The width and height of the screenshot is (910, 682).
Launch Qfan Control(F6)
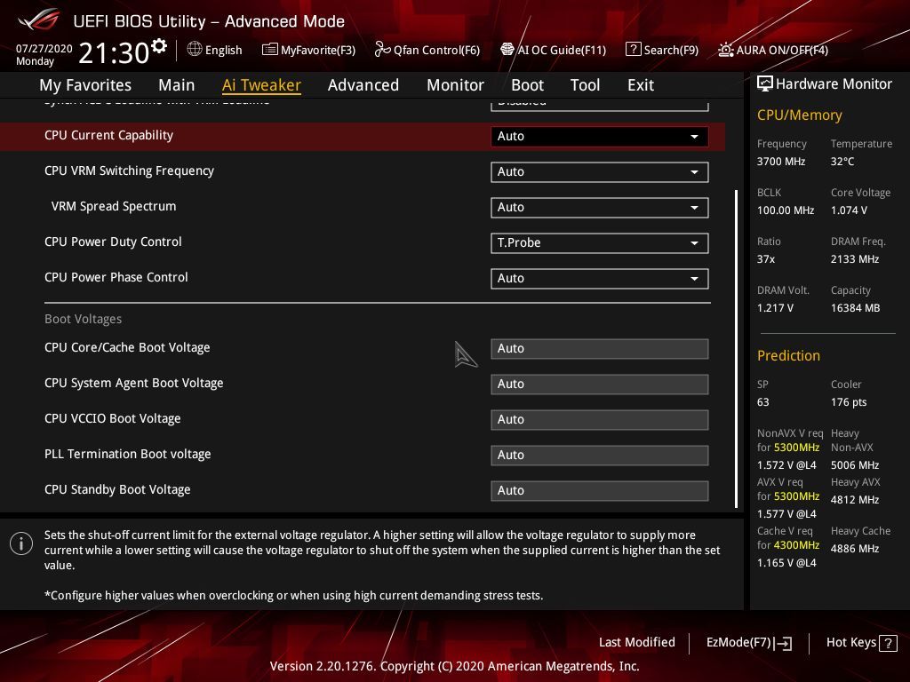click(x=427, y=50)
